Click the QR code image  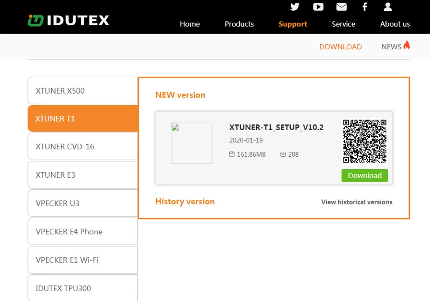[365, 141]
